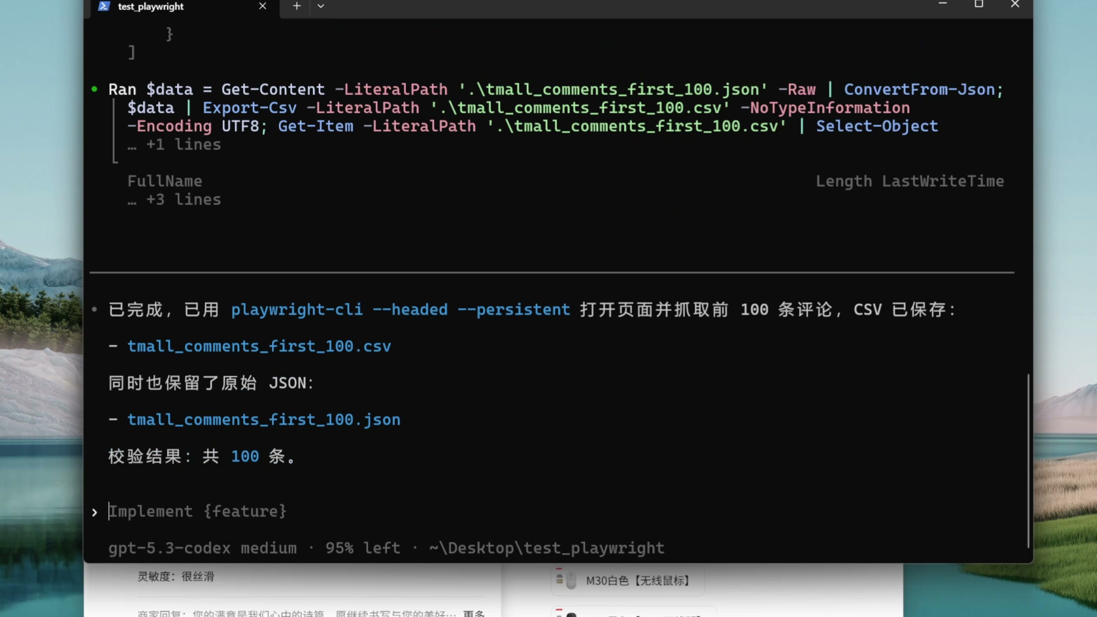Click the PowerShell icon on the test_playwright tab
Image resolution: width=1097 pixels, height=617 pixels.
click(x=103, y=6)
